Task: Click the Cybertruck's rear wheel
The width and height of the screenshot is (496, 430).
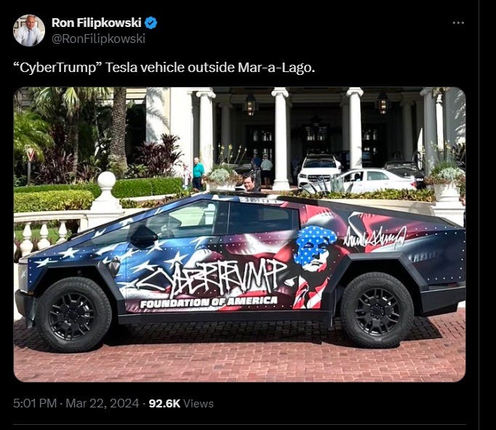Action: tap(377, 310)
